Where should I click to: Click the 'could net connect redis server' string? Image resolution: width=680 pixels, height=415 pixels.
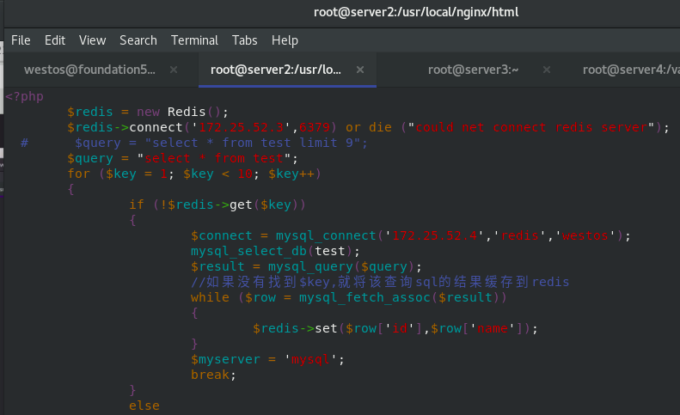coord(531,127)
